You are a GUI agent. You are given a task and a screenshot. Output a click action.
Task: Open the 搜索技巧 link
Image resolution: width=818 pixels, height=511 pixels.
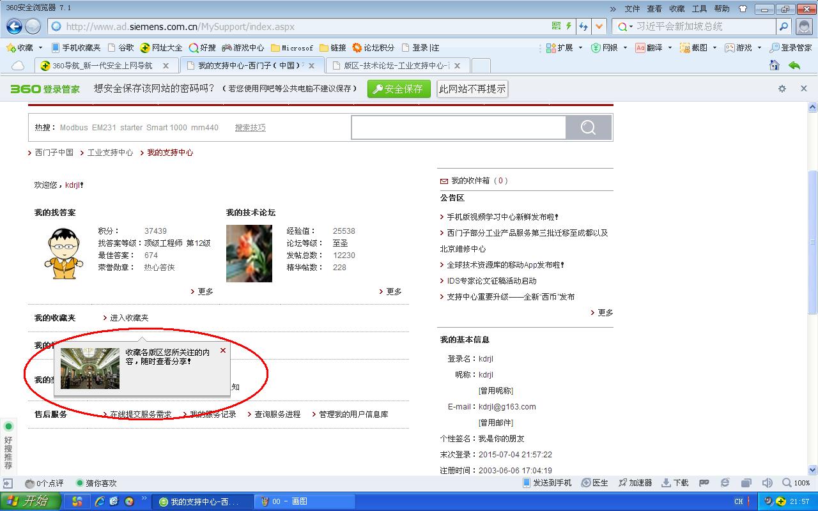pos(250,128)
